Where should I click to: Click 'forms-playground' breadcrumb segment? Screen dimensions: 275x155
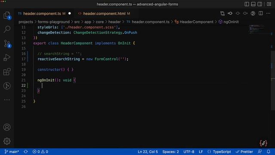coord(53,22)
